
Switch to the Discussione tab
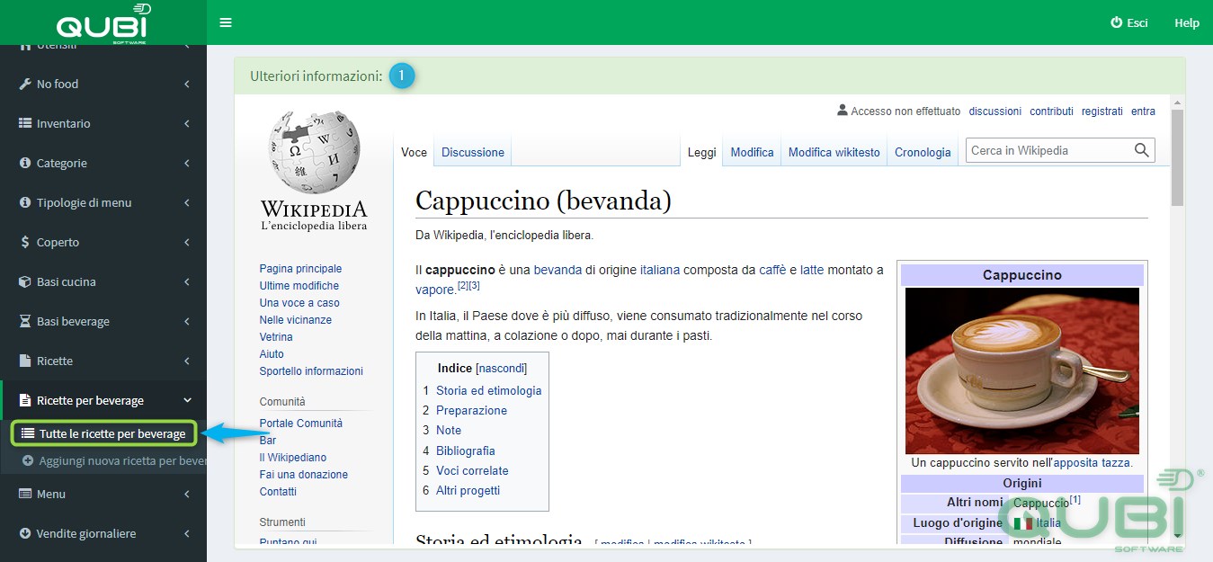pos(473,152)
